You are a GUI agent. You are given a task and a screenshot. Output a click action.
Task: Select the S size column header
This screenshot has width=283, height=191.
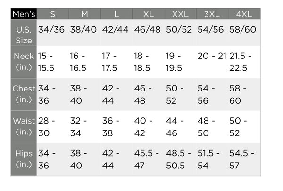click(52, 14)
